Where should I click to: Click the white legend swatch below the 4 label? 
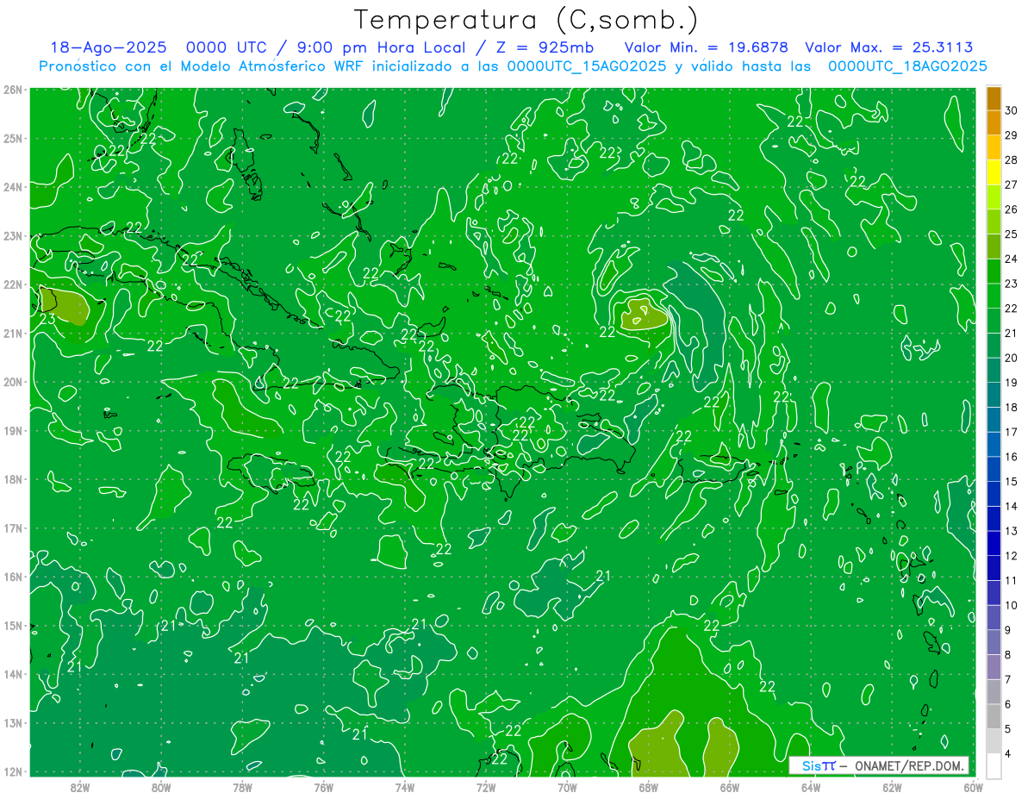point(994,765)
